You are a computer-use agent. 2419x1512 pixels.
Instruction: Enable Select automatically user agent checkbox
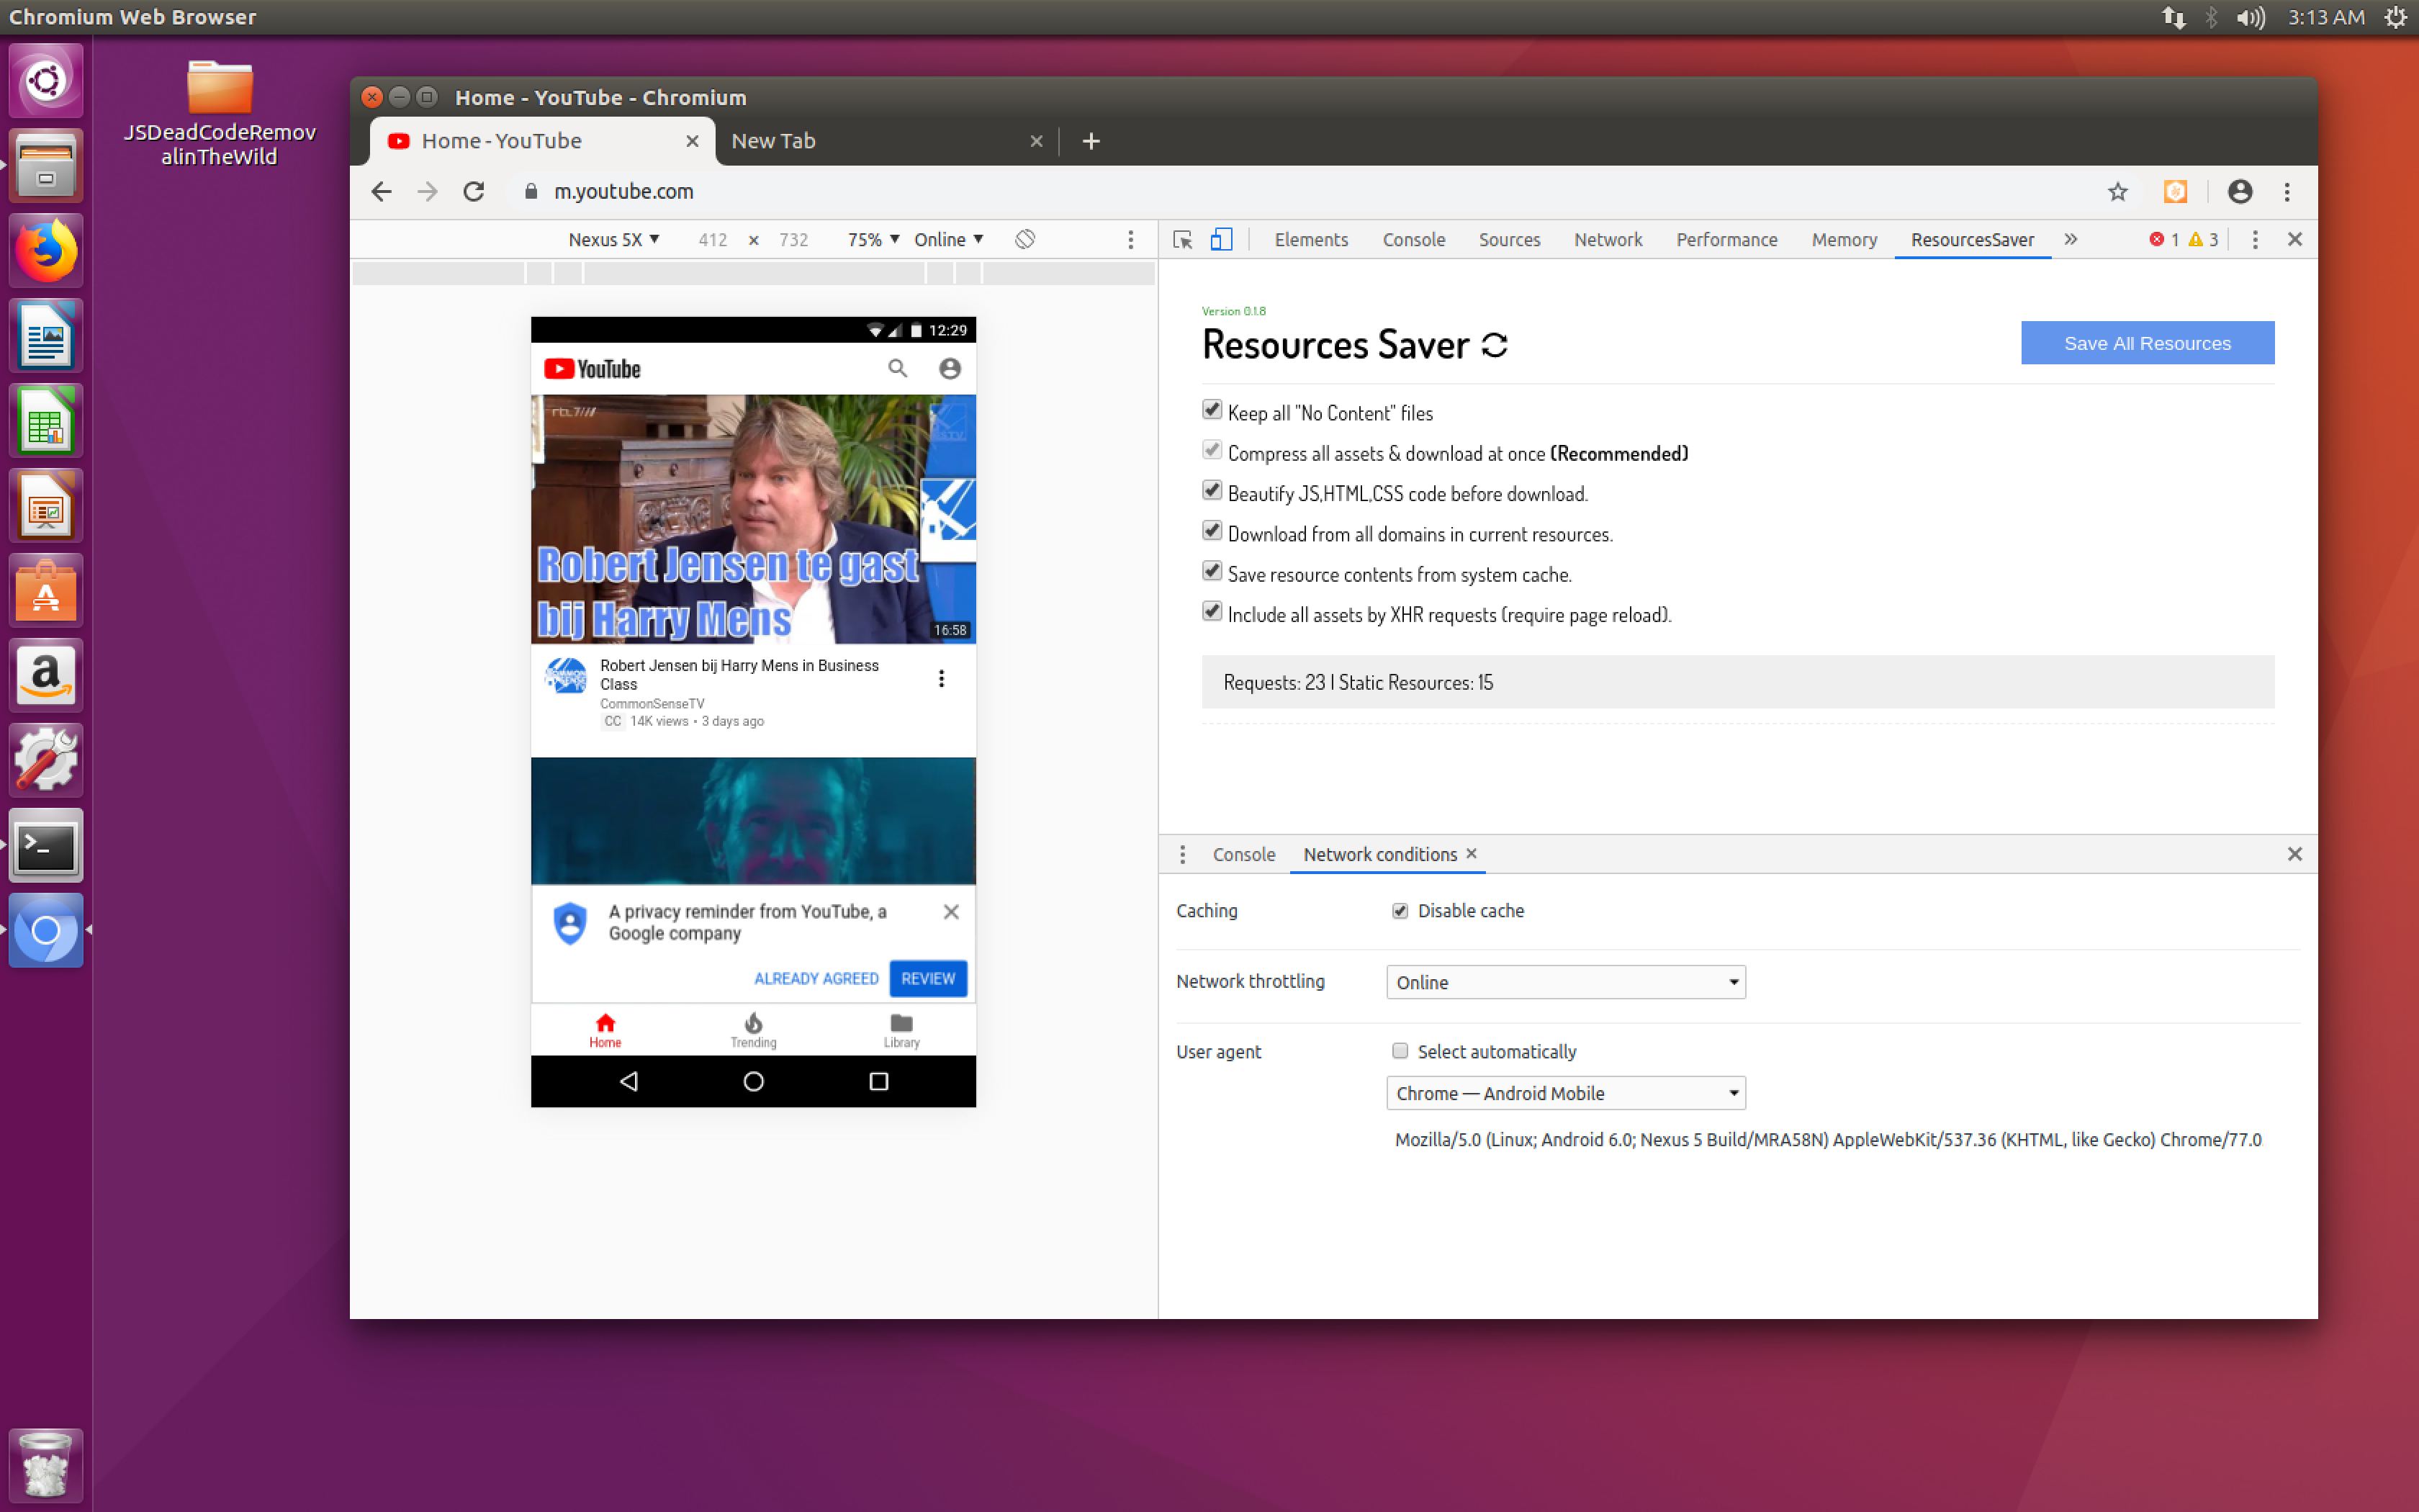1400,1051
